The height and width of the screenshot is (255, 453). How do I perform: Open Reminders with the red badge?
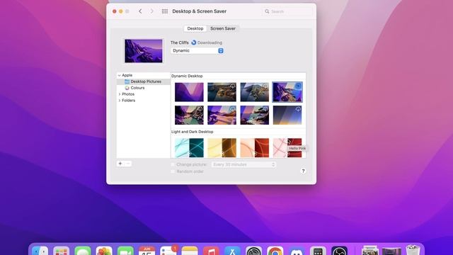point(168,251)
